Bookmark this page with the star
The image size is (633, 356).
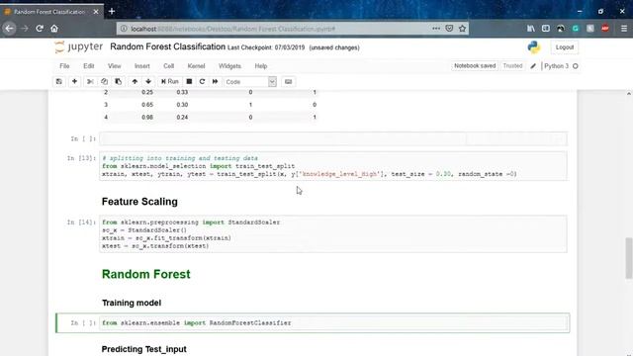pyautogui.click(x=462, y=29)
